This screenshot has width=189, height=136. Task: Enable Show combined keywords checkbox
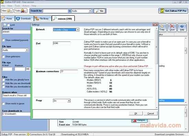tap(3, 40)
